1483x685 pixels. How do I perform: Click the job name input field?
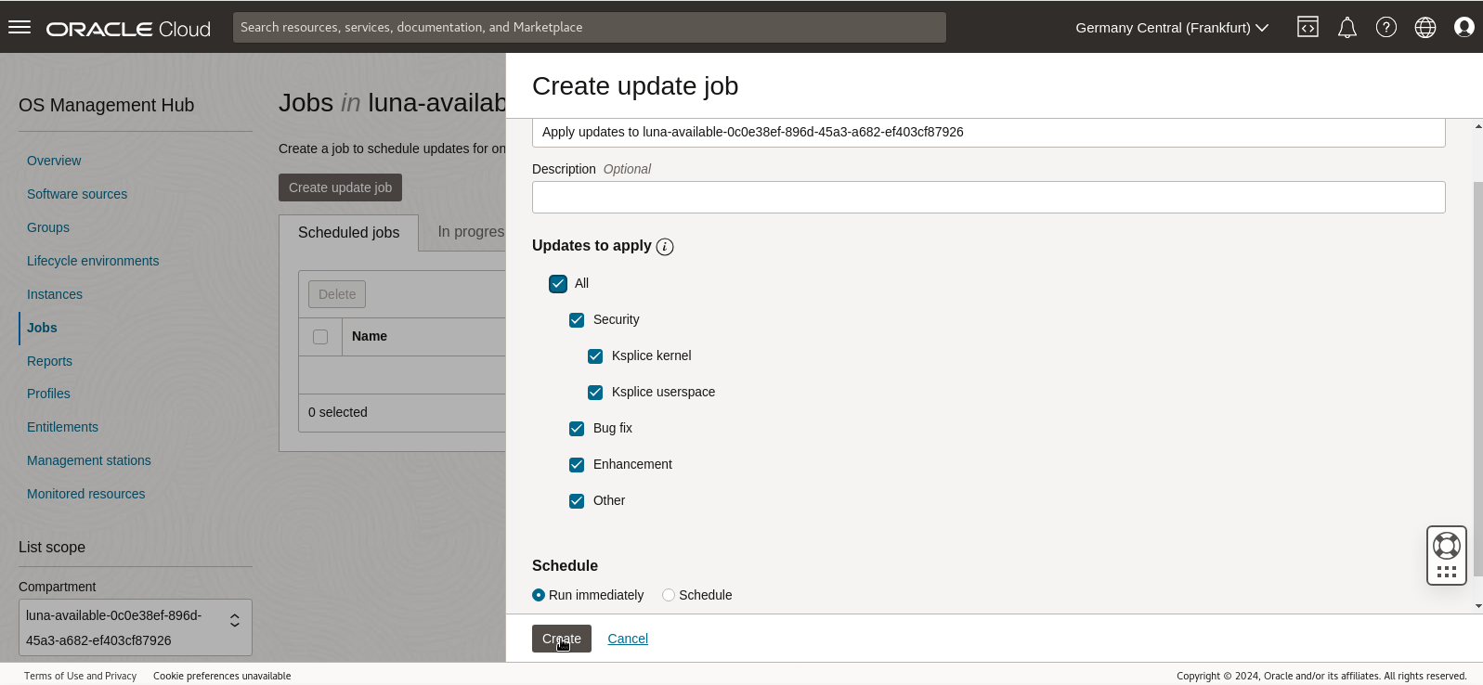pyautogui.click(x=989, y=133)
